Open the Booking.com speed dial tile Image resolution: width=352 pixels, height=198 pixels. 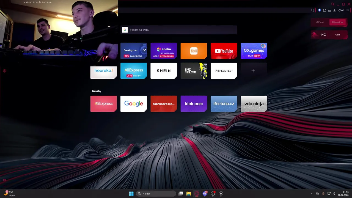(134, 51)
